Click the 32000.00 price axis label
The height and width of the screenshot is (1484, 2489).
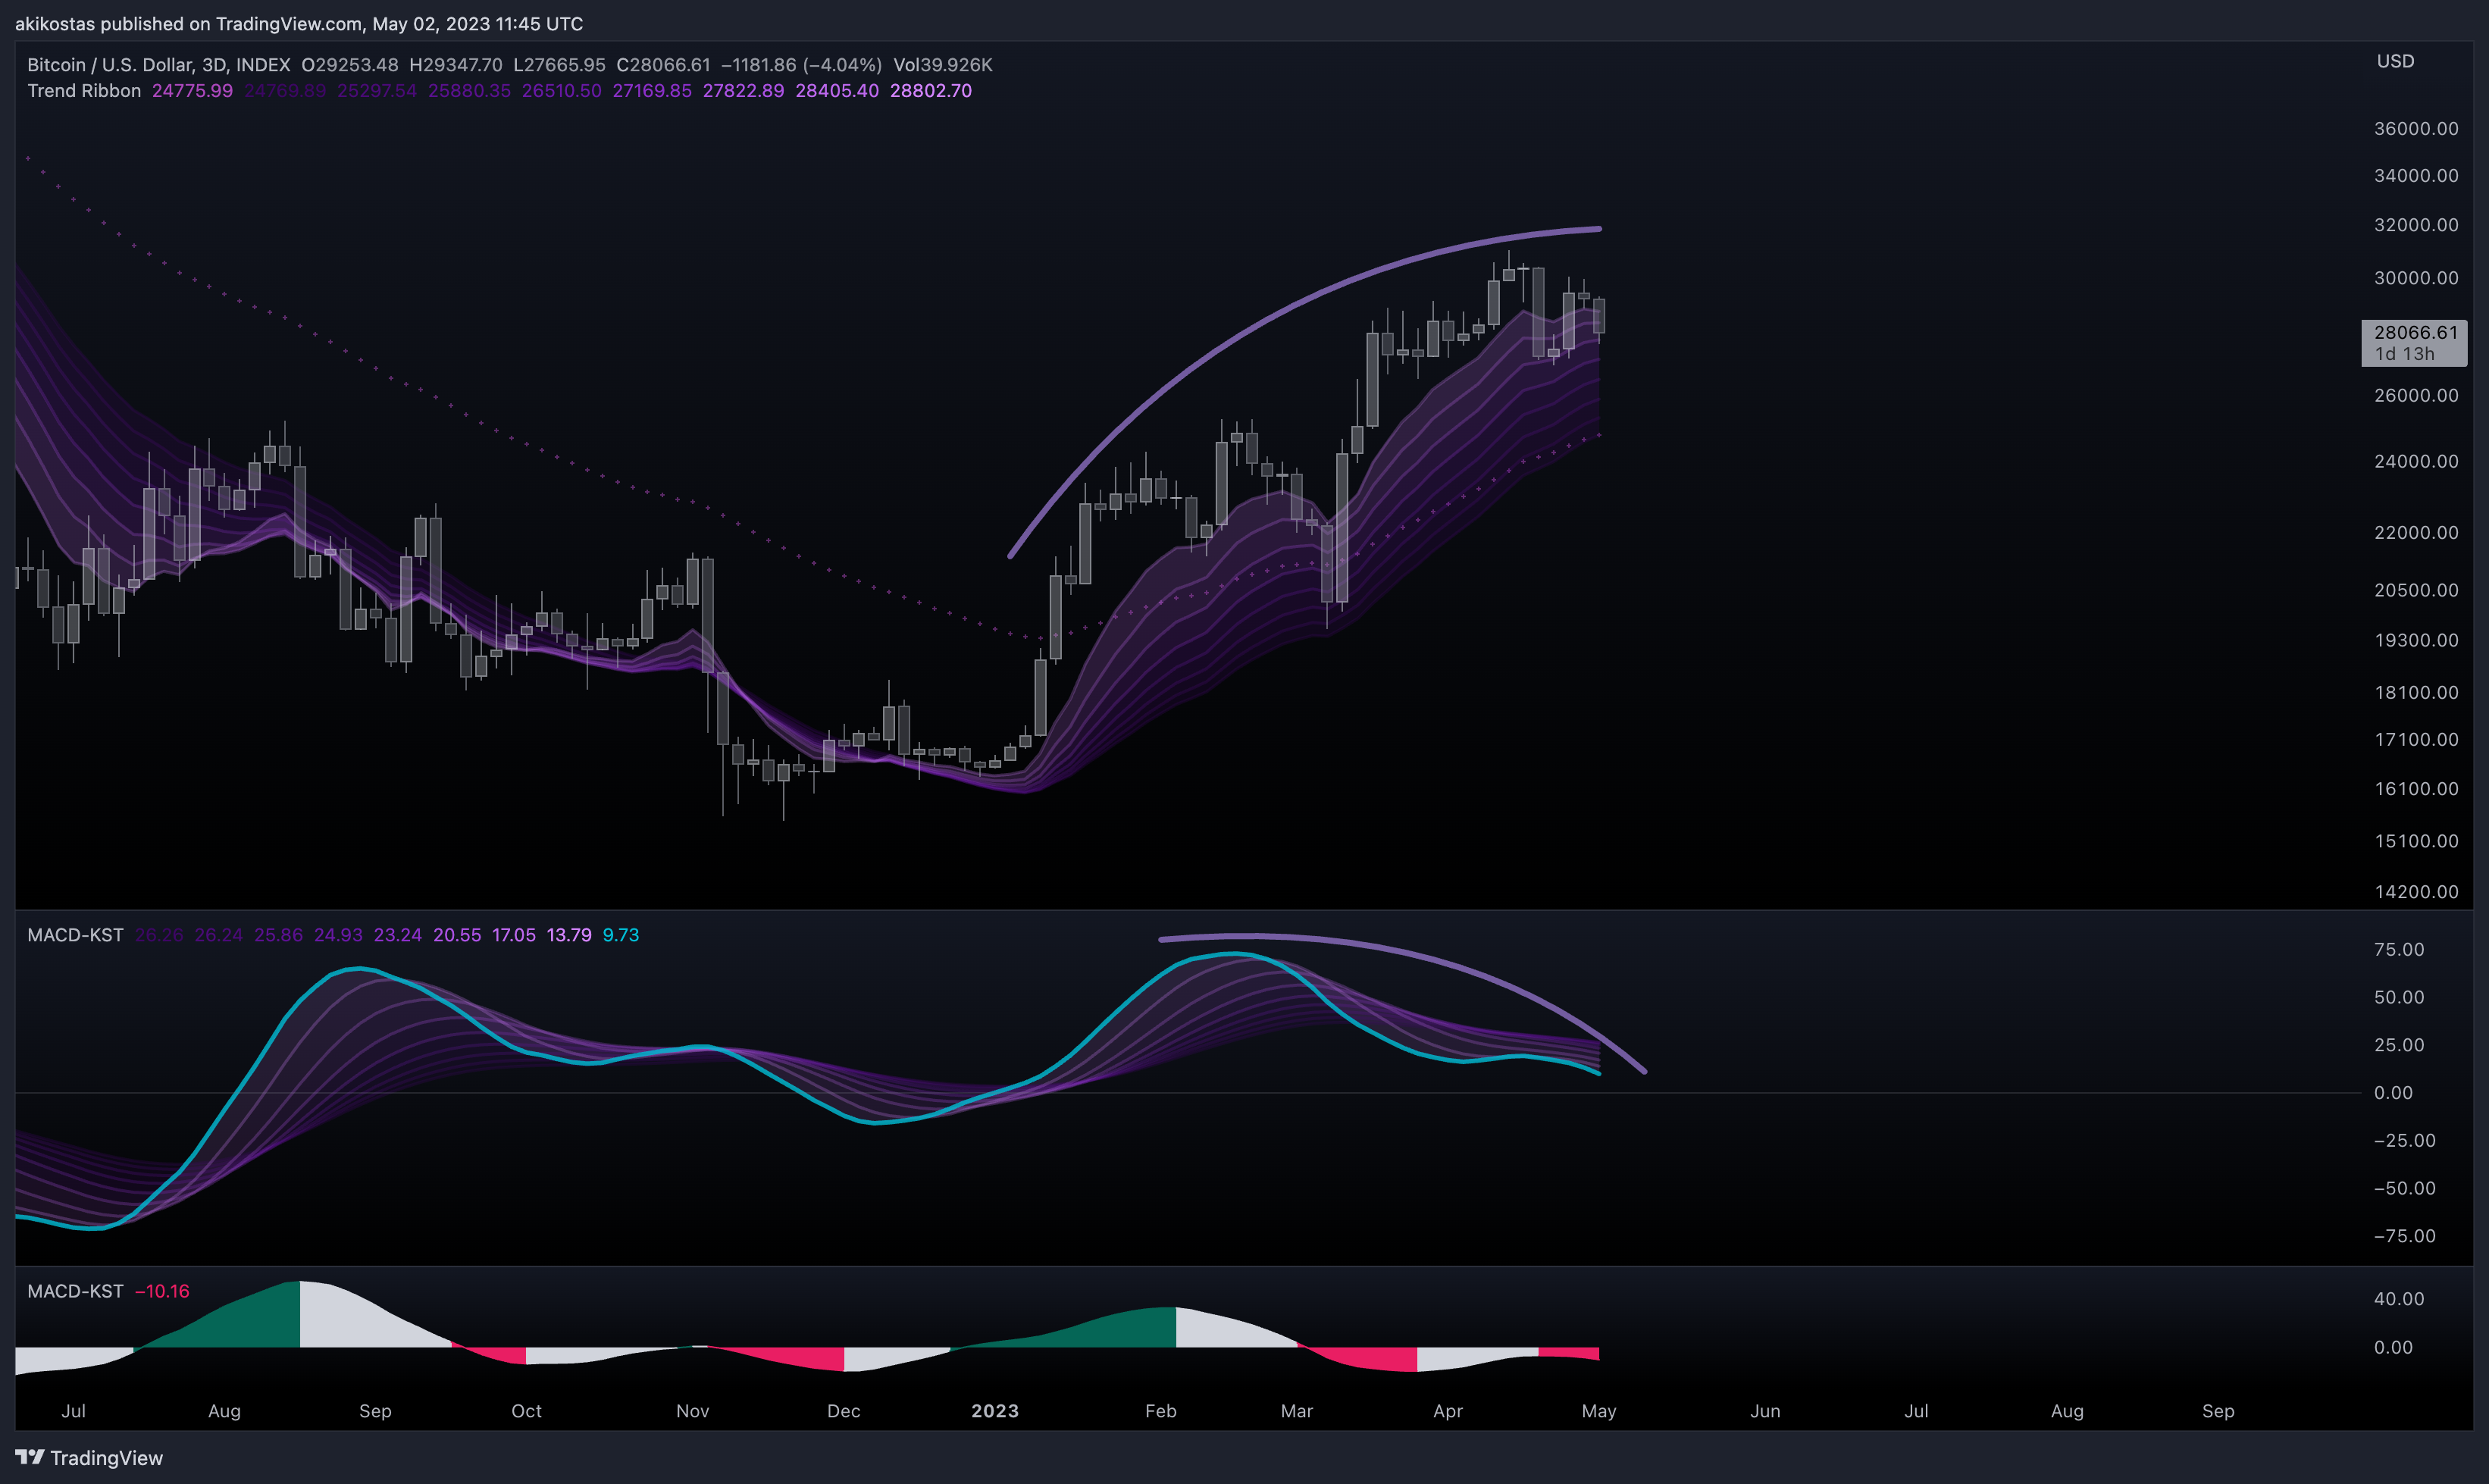click(2416, 225)
